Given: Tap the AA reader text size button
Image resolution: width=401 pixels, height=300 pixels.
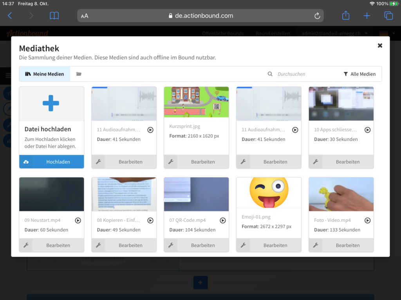Looking at the screenshot, I should pos(85,16).
